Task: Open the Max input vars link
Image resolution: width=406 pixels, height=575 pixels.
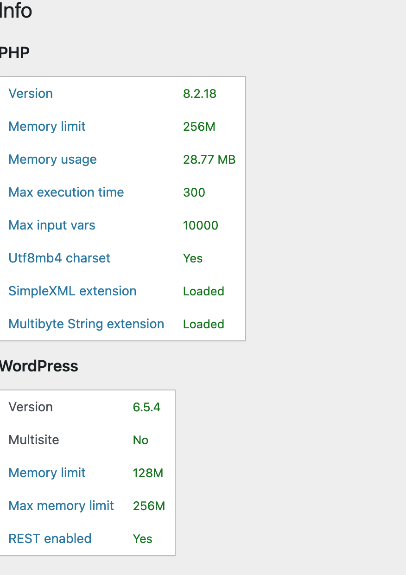Action: click(x=52, y=225)
